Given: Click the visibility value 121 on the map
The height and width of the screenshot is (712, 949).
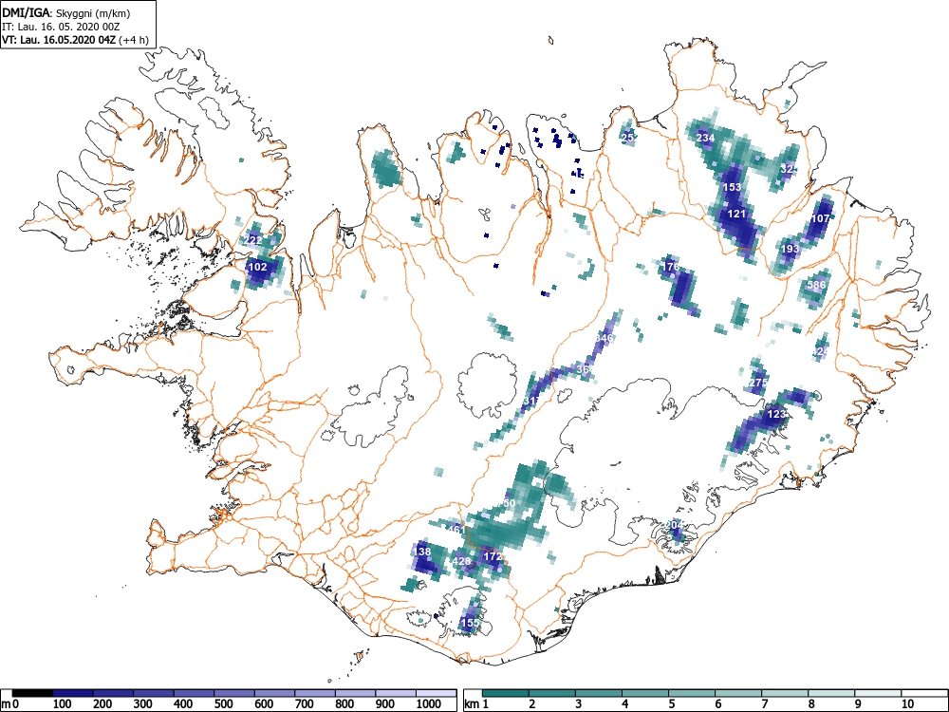Looking at the screenshot, I should pyautogui.click(x=736, y=213).
